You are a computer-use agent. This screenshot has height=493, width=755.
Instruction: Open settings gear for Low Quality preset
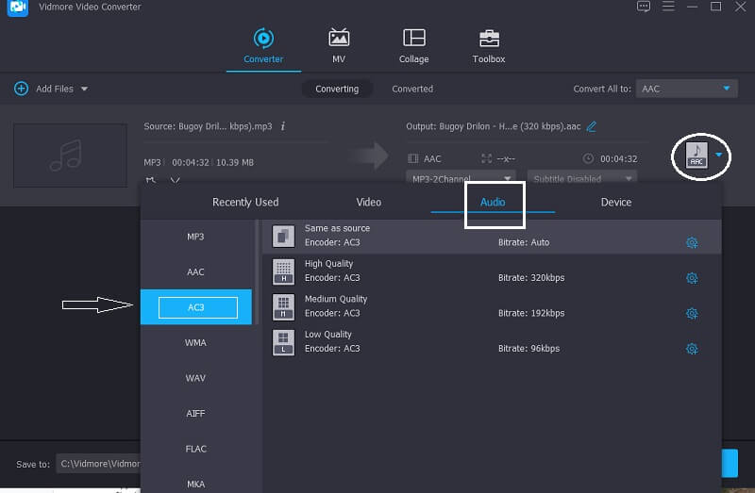(691, 349)
